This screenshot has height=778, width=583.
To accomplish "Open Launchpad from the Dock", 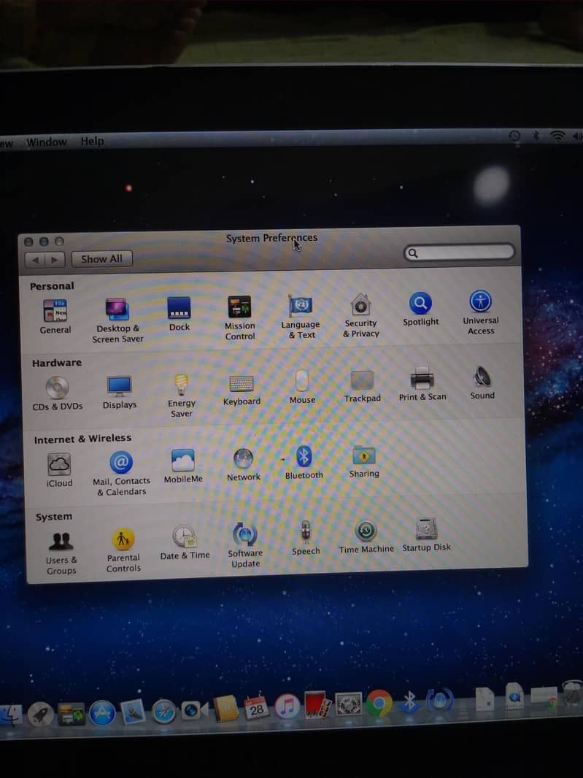I will [x=41, y=714].
